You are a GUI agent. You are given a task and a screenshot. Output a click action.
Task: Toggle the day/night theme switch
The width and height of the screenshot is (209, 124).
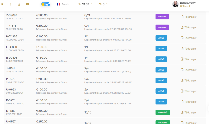click(46, 4)
